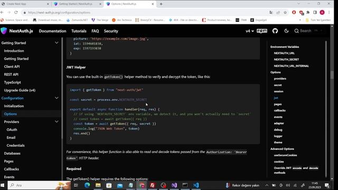This screenshot has height=190, width=338.
Task: Toggle dark mode with moon icon
Action: coord(286,31)
